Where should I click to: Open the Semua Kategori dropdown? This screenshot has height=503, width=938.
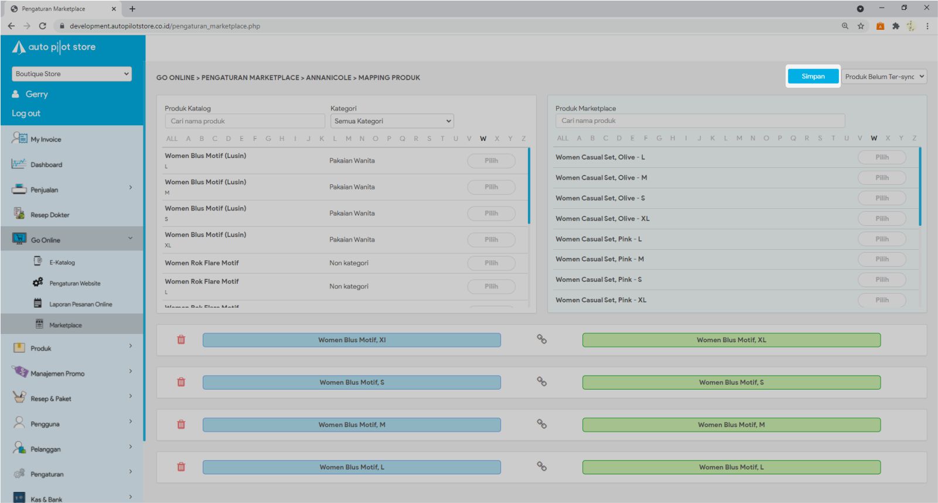(x=392, y=121)
